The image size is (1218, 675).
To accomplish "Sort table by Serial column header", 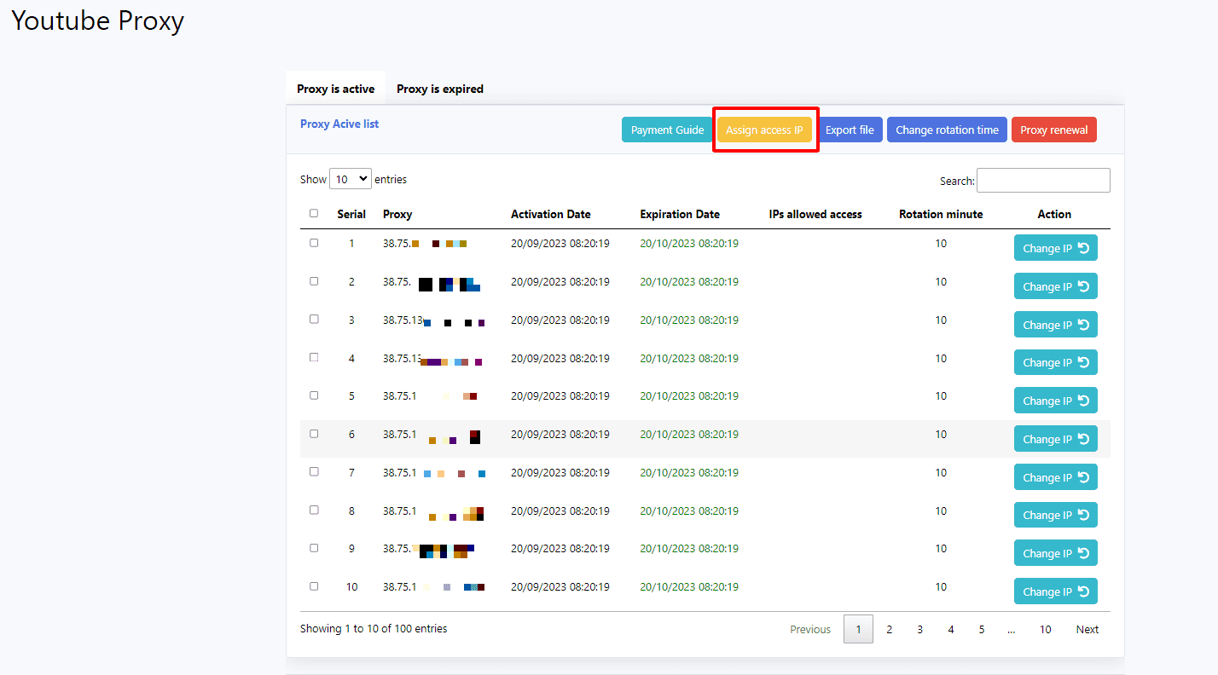I will click(x=351, y=214).
